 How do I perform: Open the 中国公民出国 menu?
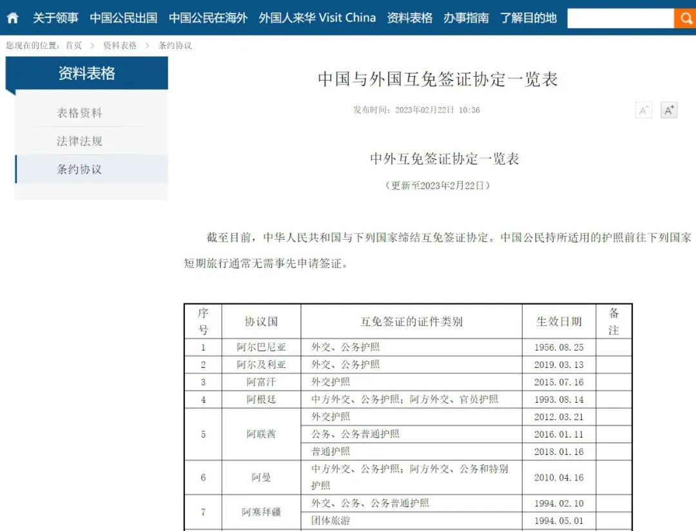pyautogui.click(x=123, y=18)
